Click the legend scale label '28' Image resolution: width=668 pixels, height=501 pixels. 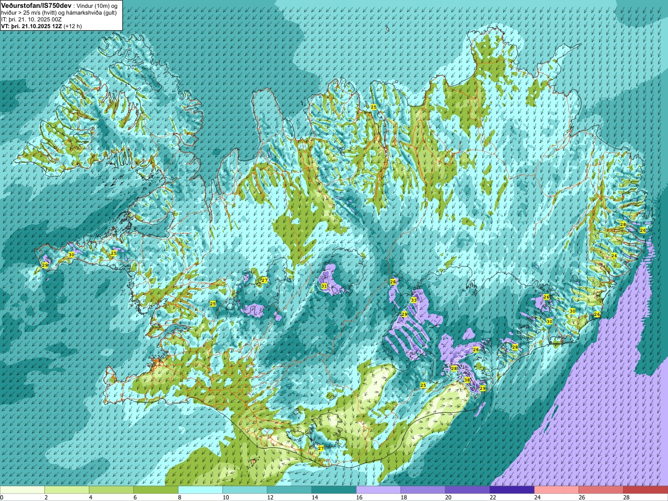pyautogui.click(x=626, y=497)
